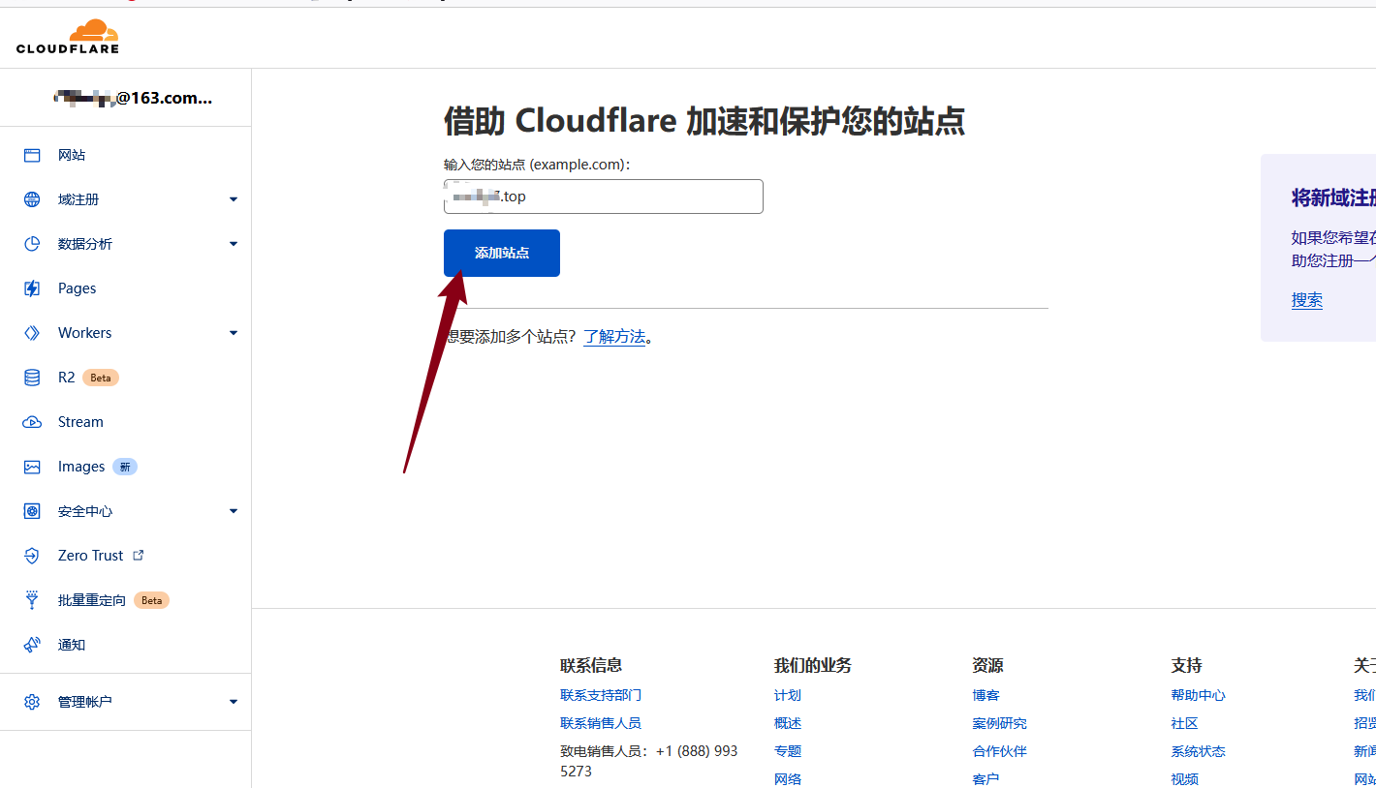Screen dimensions: 1376x788
Task: Click the Stream cloud play icon
Action: pyautogui.click(x=32, y=422)
